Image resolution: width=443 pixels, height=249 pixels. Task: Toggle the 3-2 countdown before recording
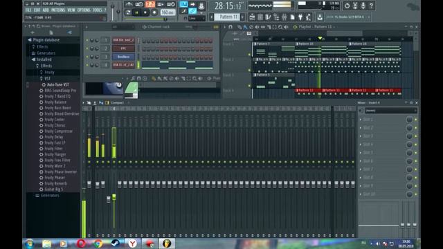pos(150,4)
